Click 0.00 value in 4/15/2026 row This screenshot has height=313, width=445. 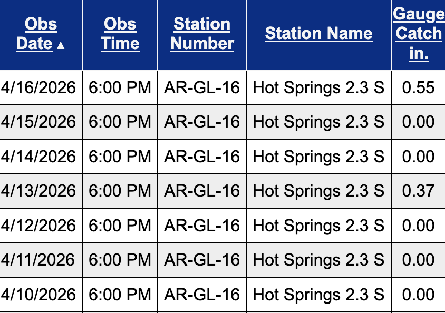tap(418, 122)
